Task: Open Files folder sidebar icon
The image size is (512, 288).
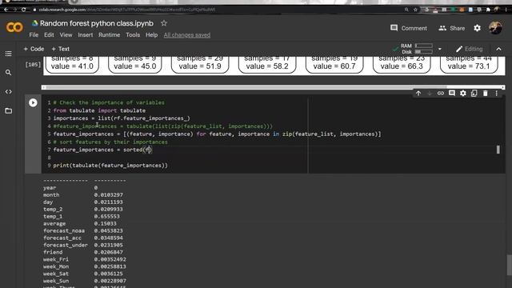Action: point(9,110)
